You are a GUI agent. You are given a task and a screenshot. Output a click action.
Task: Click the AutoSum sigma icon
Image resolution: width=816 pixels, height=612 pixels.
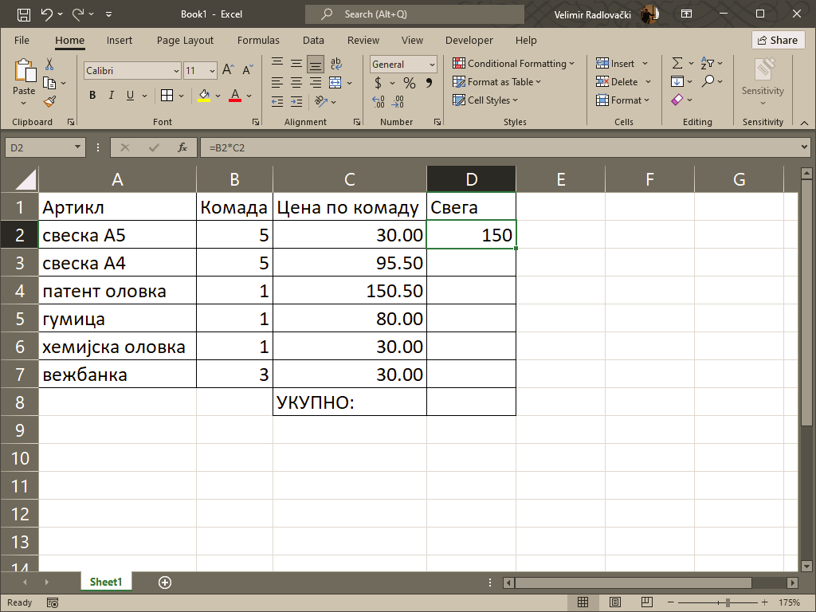tap(677, 64)
